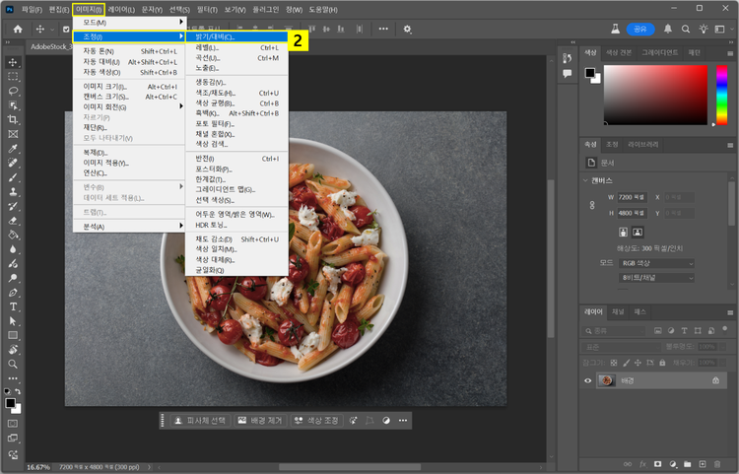
Task: Set canvas to landscape orientation
Action: [x=638, y=232]
